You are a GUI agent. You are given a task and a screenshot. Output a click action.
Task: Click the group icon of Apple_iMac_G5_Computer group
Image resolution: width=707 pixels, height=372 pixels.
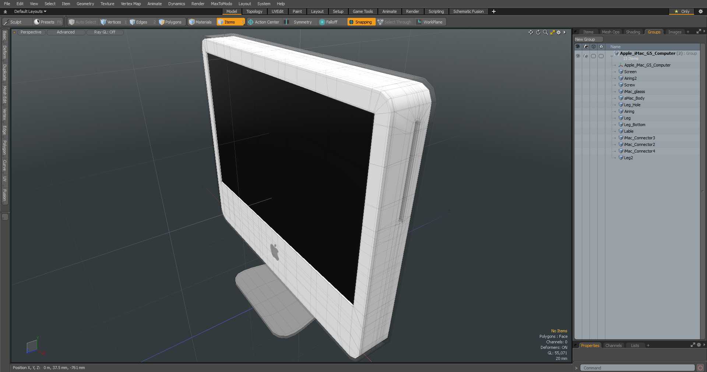tap(616, 53)
